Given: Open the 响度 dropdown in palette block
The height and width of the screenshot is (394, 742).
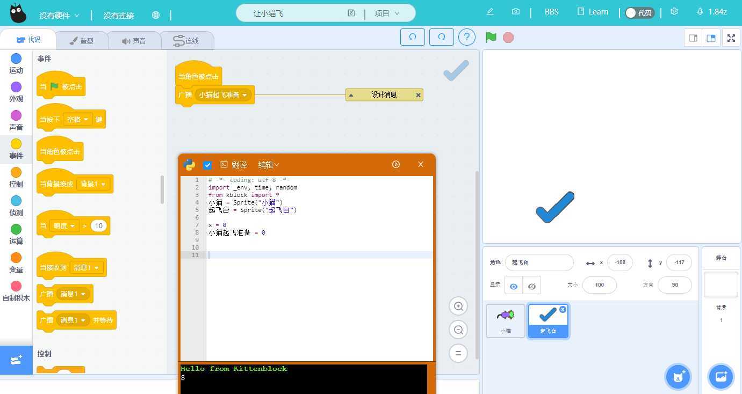Looking at the screenshot, I should (x=64, y=226).
